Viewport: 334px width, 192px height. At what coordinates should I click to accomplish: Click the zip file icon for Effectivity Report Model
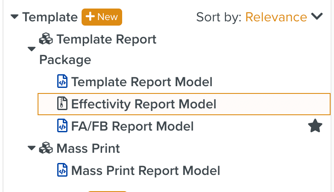click(62, 104)
